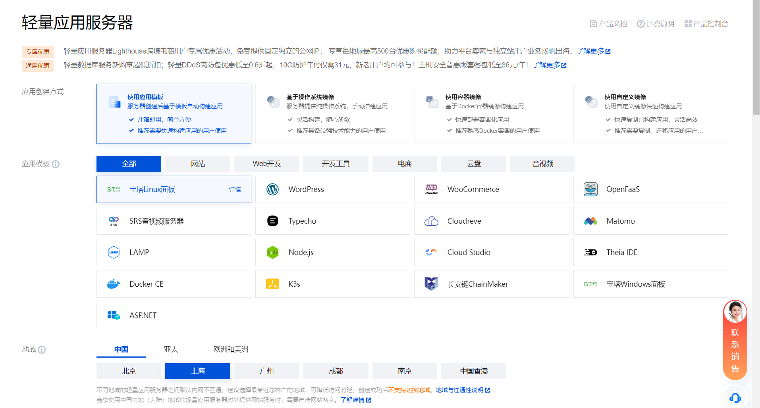
Task: Select 使用应用模板 creation method
Action: 174,114
